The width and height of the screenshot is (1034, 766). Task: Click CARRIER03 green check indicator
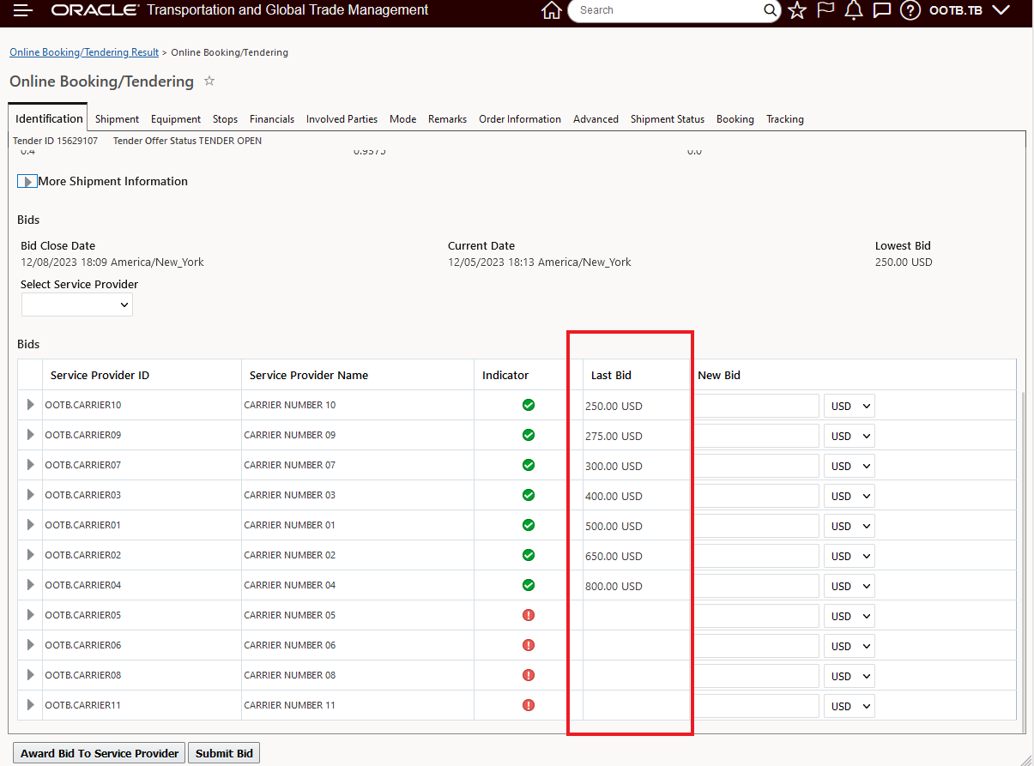pyautogui.click(x=529, y=495)
